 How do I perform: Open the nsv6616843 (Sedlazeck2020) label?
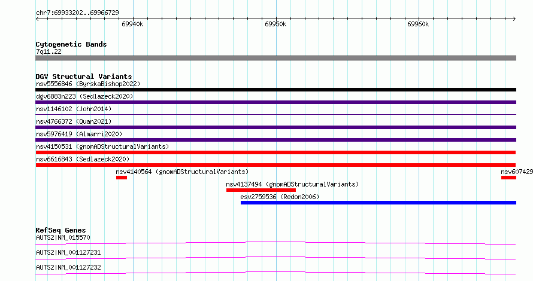point(83,159)
